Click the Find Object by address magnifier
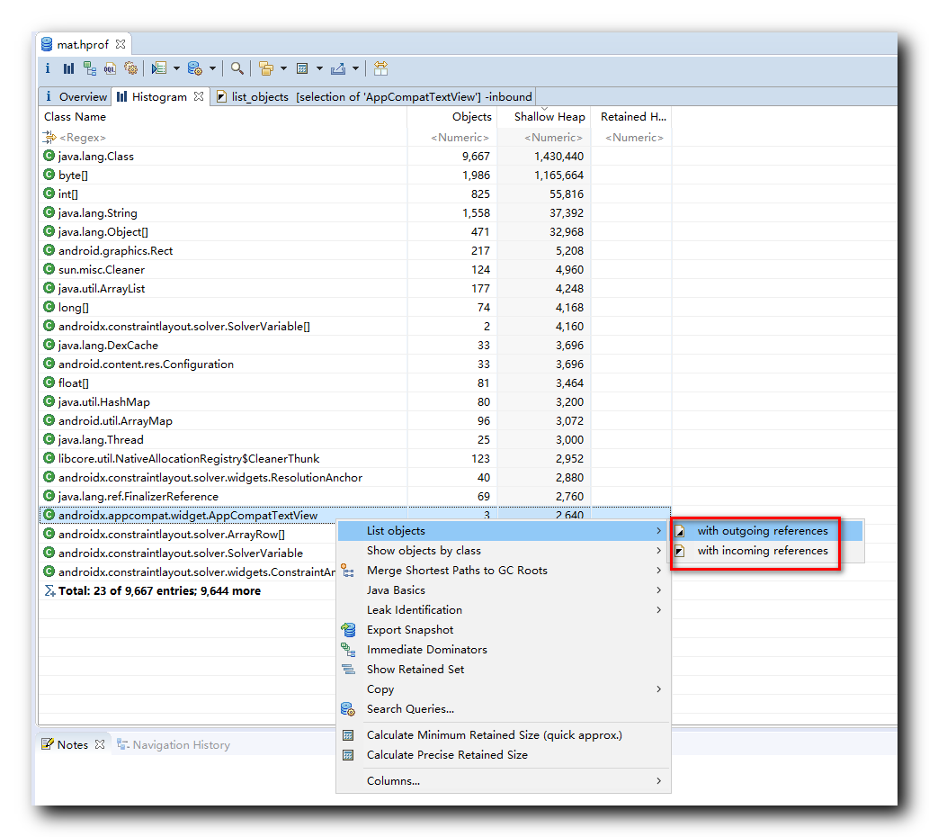929x837 pixels. (237, 68)
